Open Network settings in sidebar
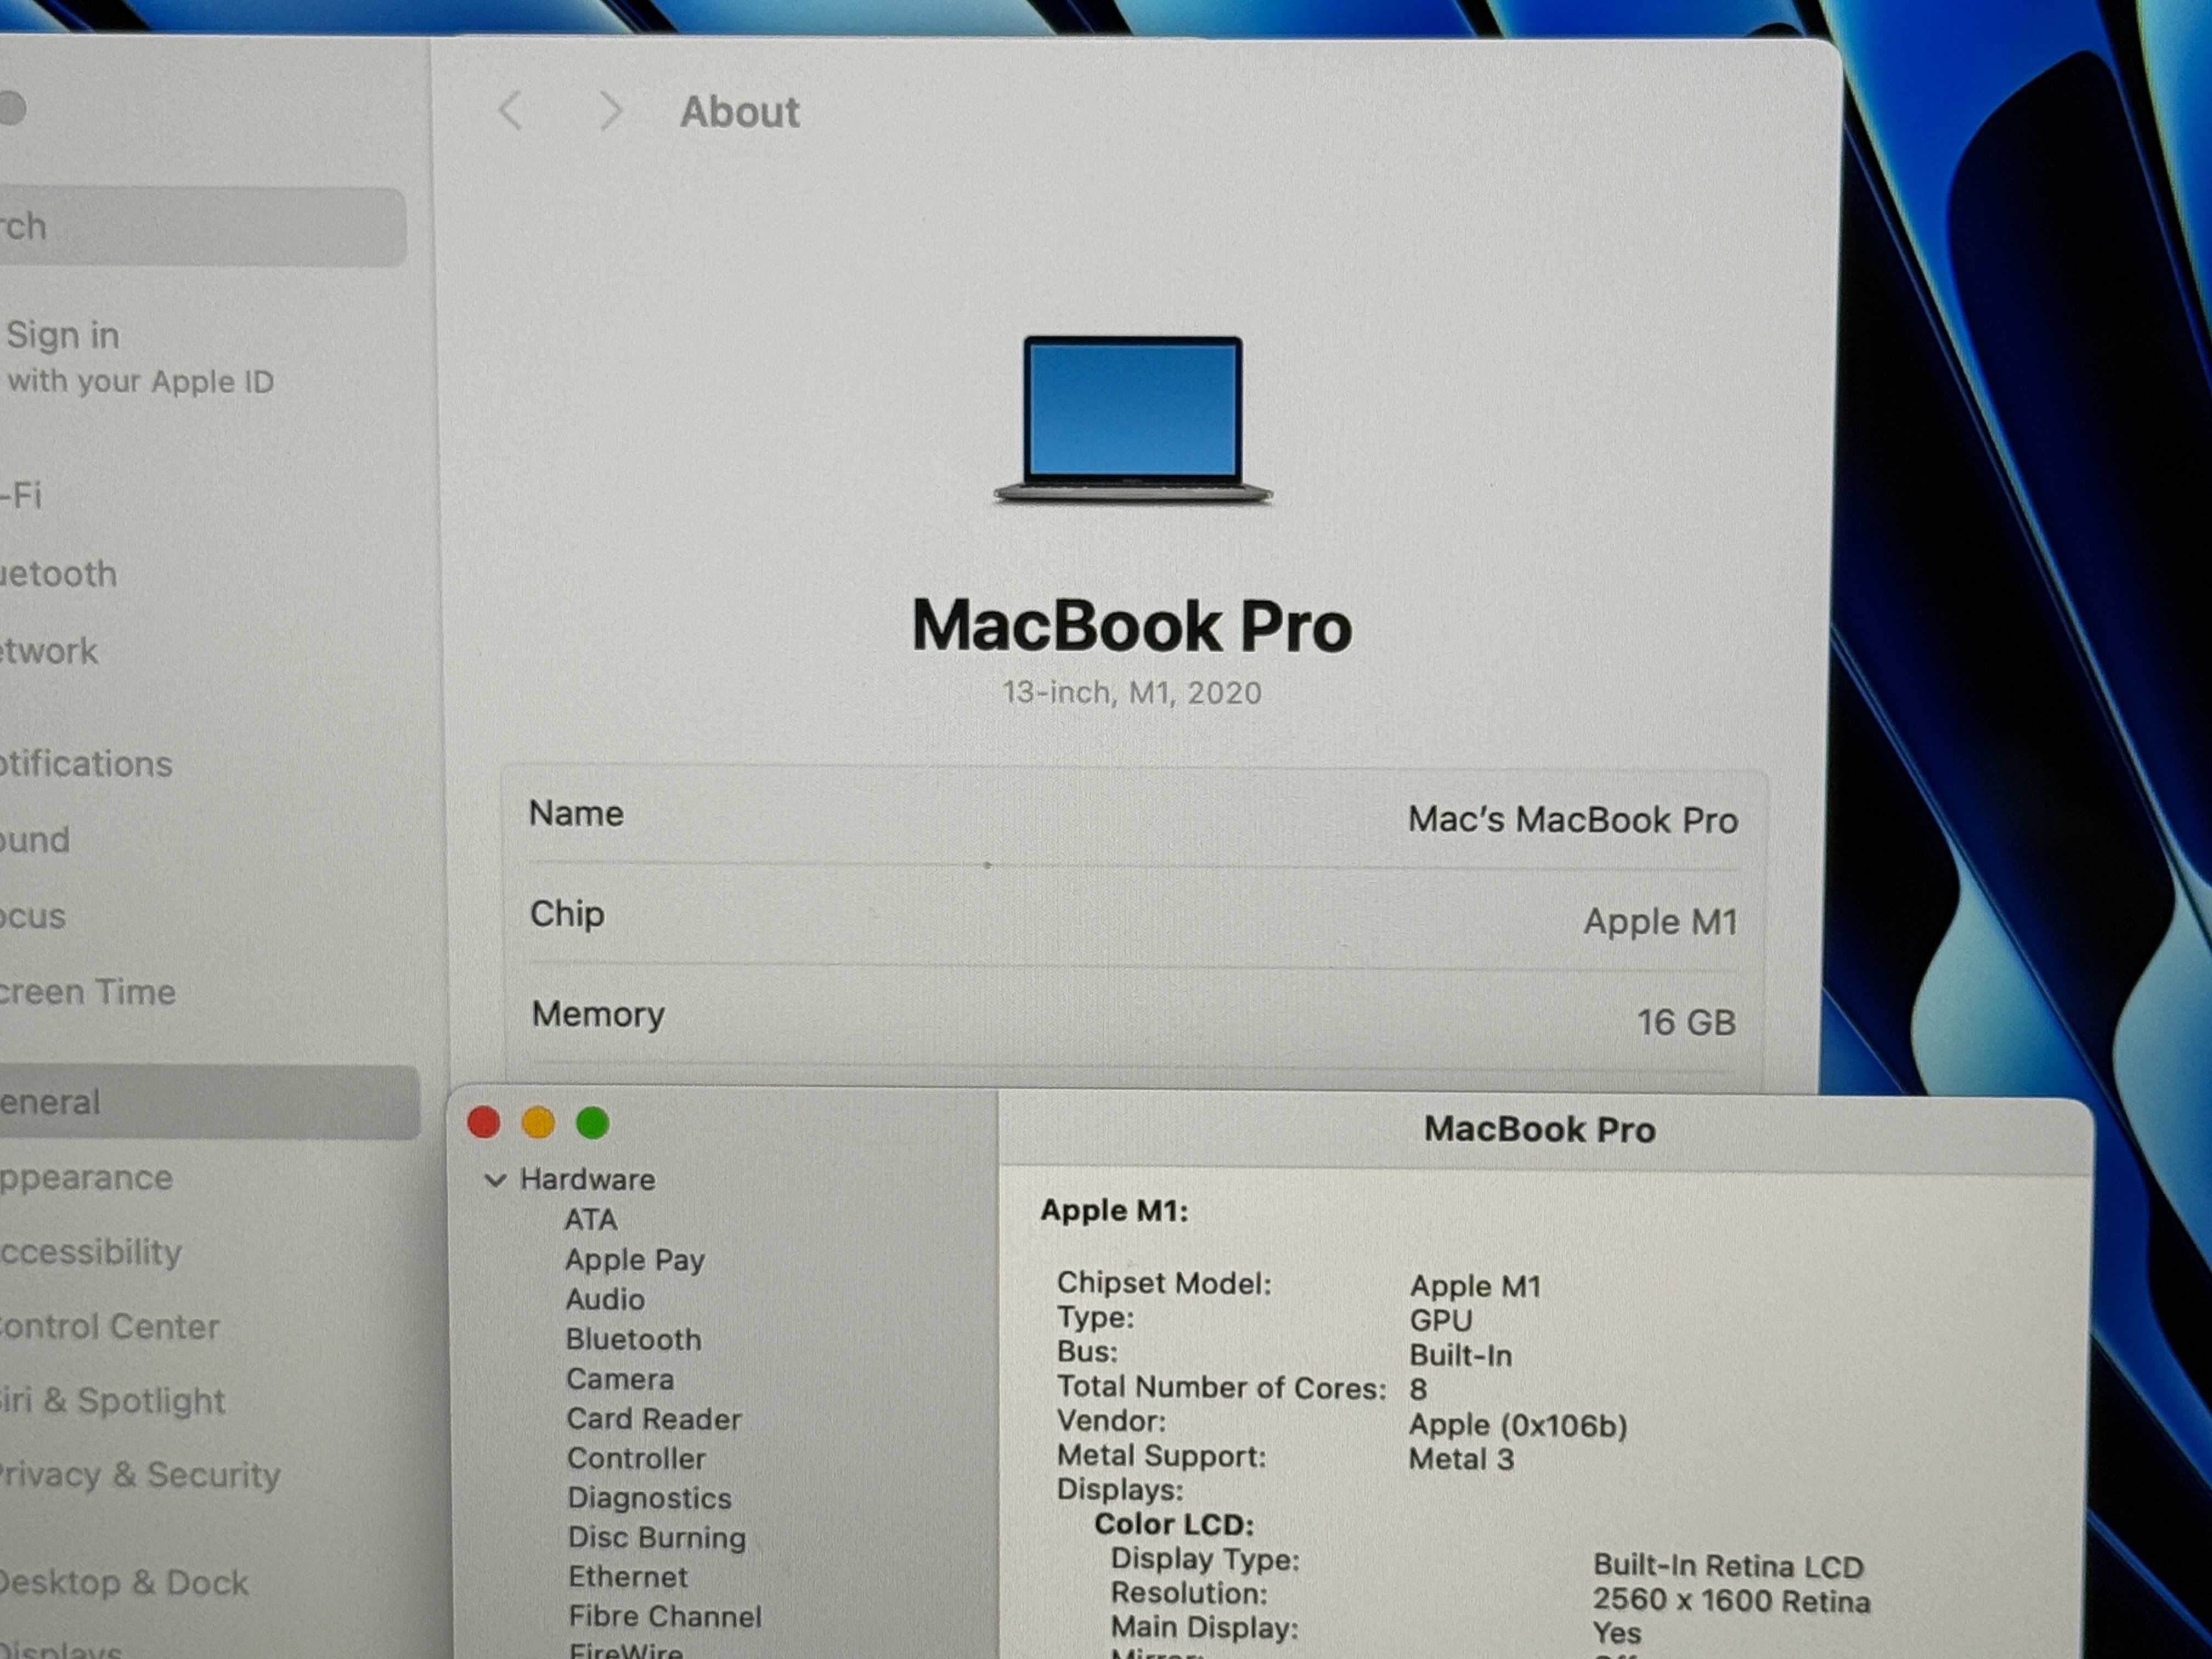This screenshot has width=2212, height=1659. [49, 651]
